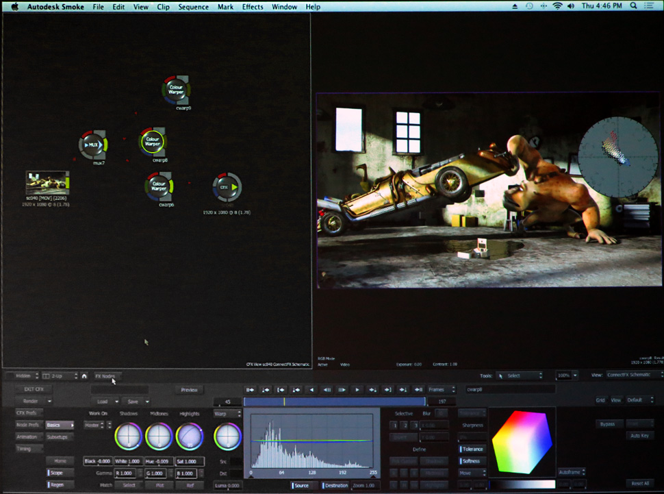Open the Warp mode dropdown

[227, 414]
